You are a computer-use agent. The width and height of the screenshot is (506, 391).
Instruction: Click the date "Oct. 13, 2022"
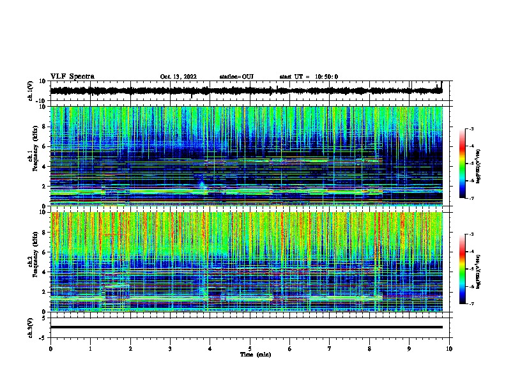click(178, 77)
